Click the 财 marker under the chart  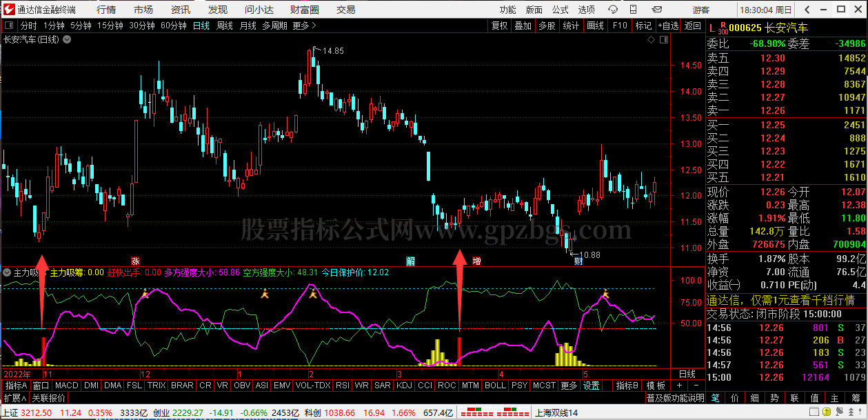pos(578,261)
